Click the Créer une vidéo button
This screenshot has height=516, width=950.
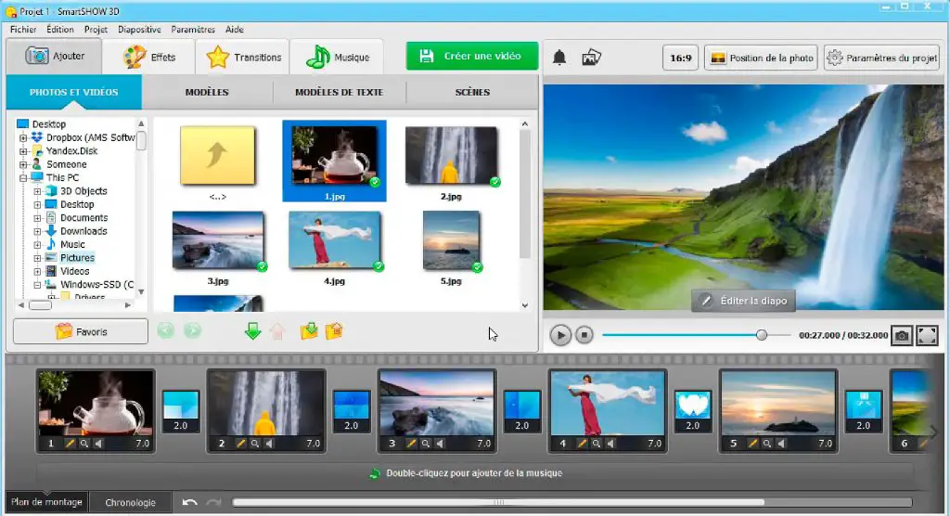pyautogui.click(x=471, y=57)
